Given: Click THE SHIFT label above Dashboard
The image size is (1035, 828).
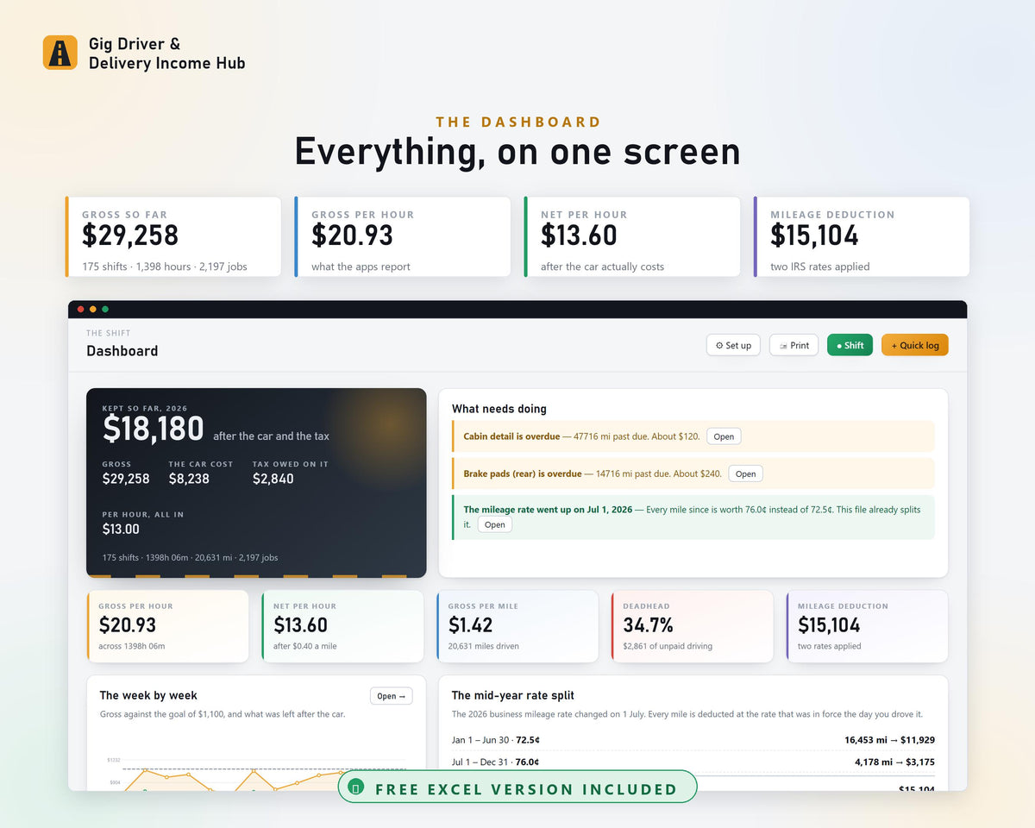Looking at the screenshot, I should [109, 333].
